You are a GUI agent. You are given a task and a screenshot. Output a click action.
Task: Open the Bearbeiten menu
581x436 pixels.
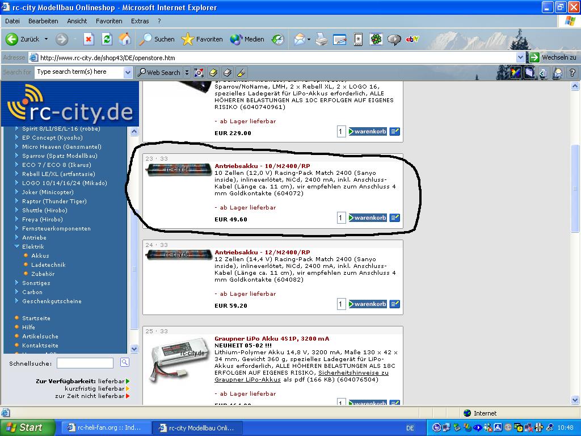pyautogui.click(x=43, y=21)
